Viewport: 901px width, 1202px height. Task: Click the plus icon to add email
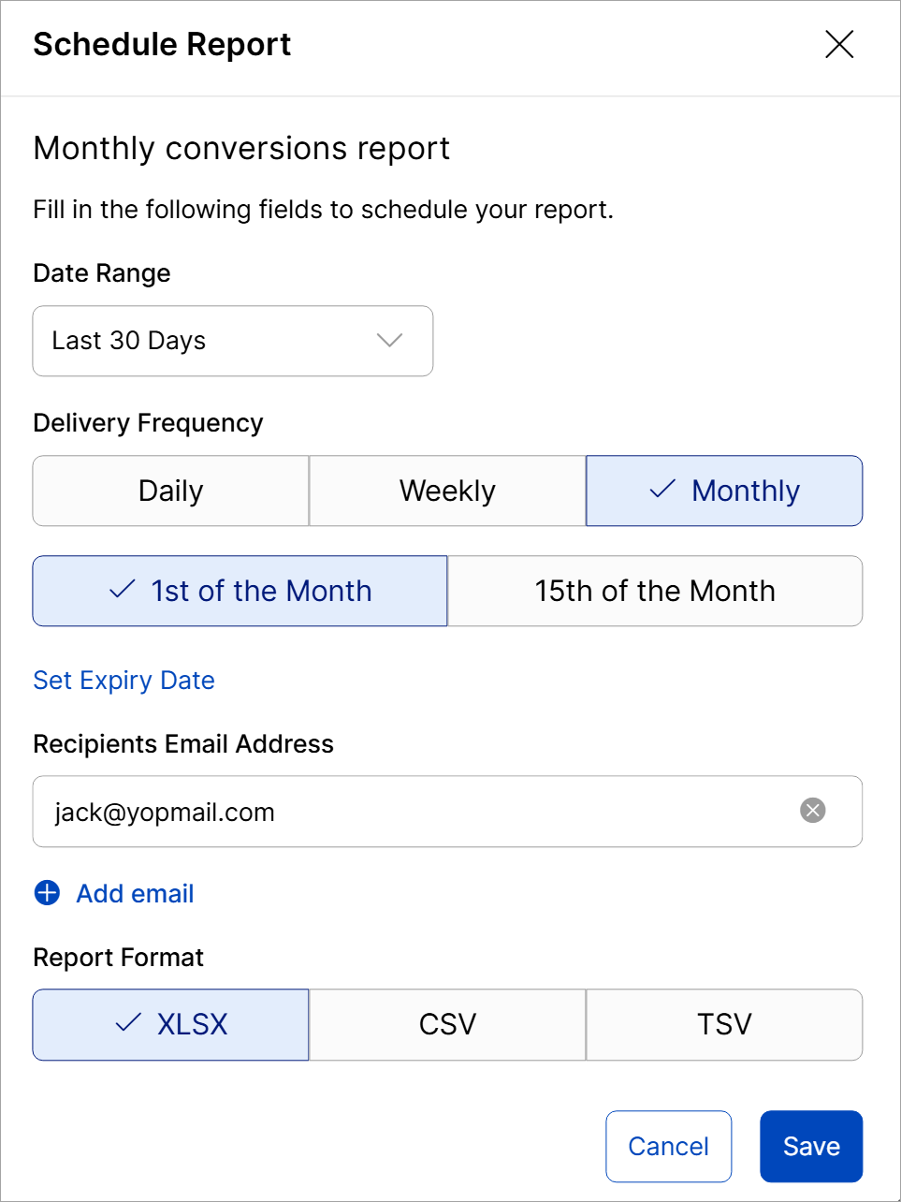point(47,893)
